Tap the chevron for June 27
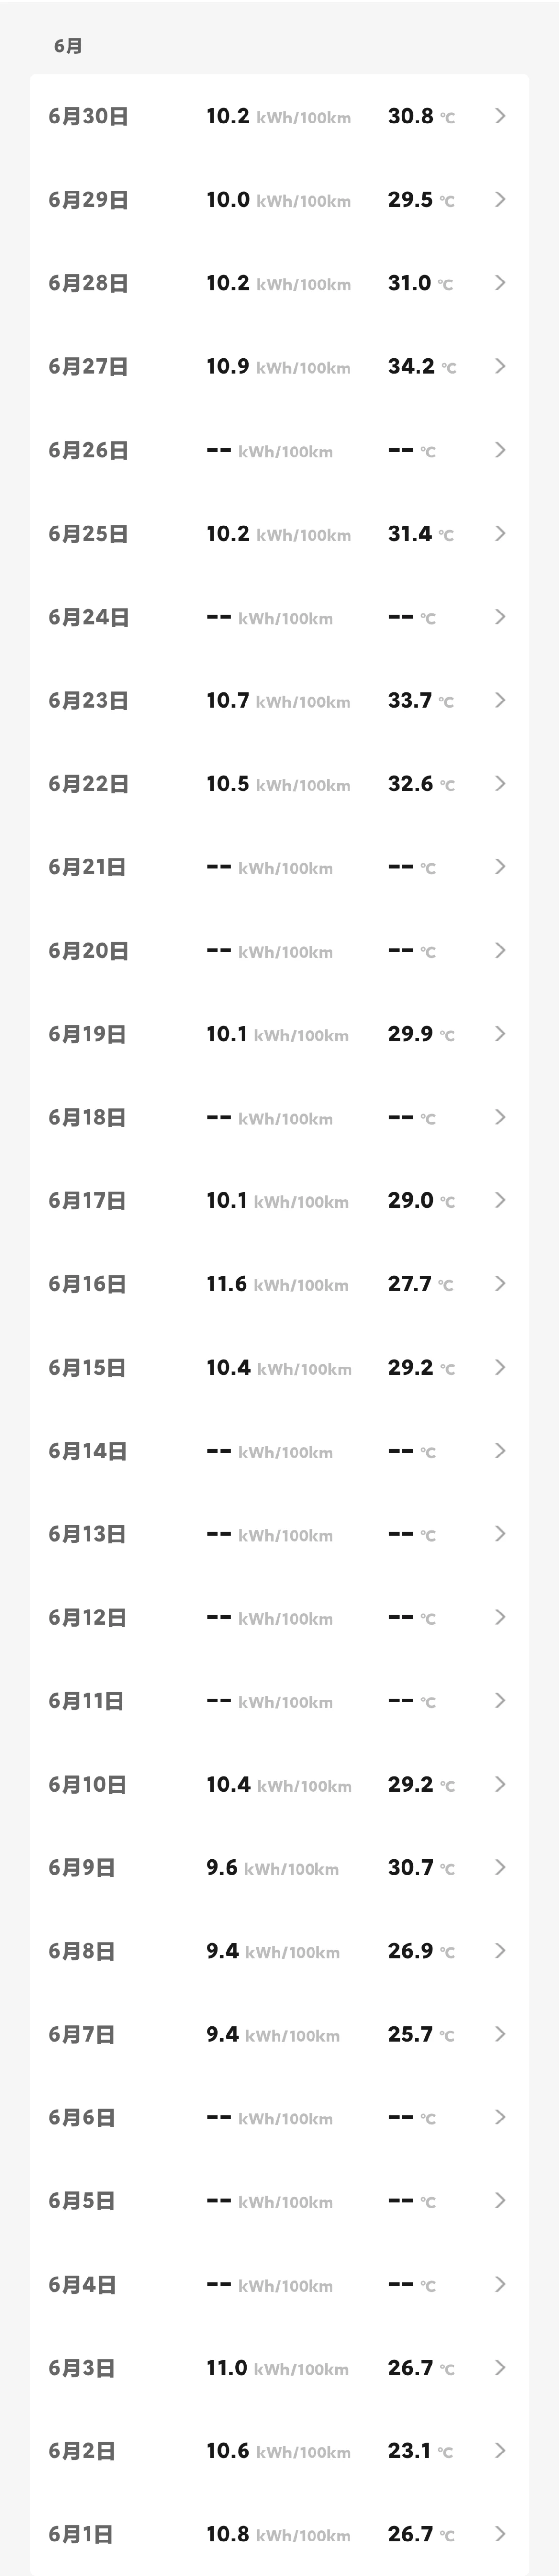This screenshot has height=2576, width=559. [x=500, y=366]
